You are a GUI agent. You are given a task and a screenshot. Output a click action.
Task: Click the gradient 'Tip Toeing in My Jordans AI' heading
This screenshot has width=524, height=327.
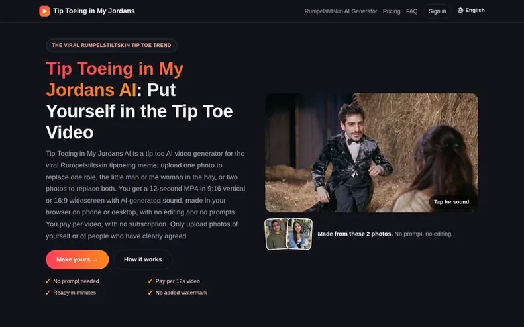click(x=115, y=79)
